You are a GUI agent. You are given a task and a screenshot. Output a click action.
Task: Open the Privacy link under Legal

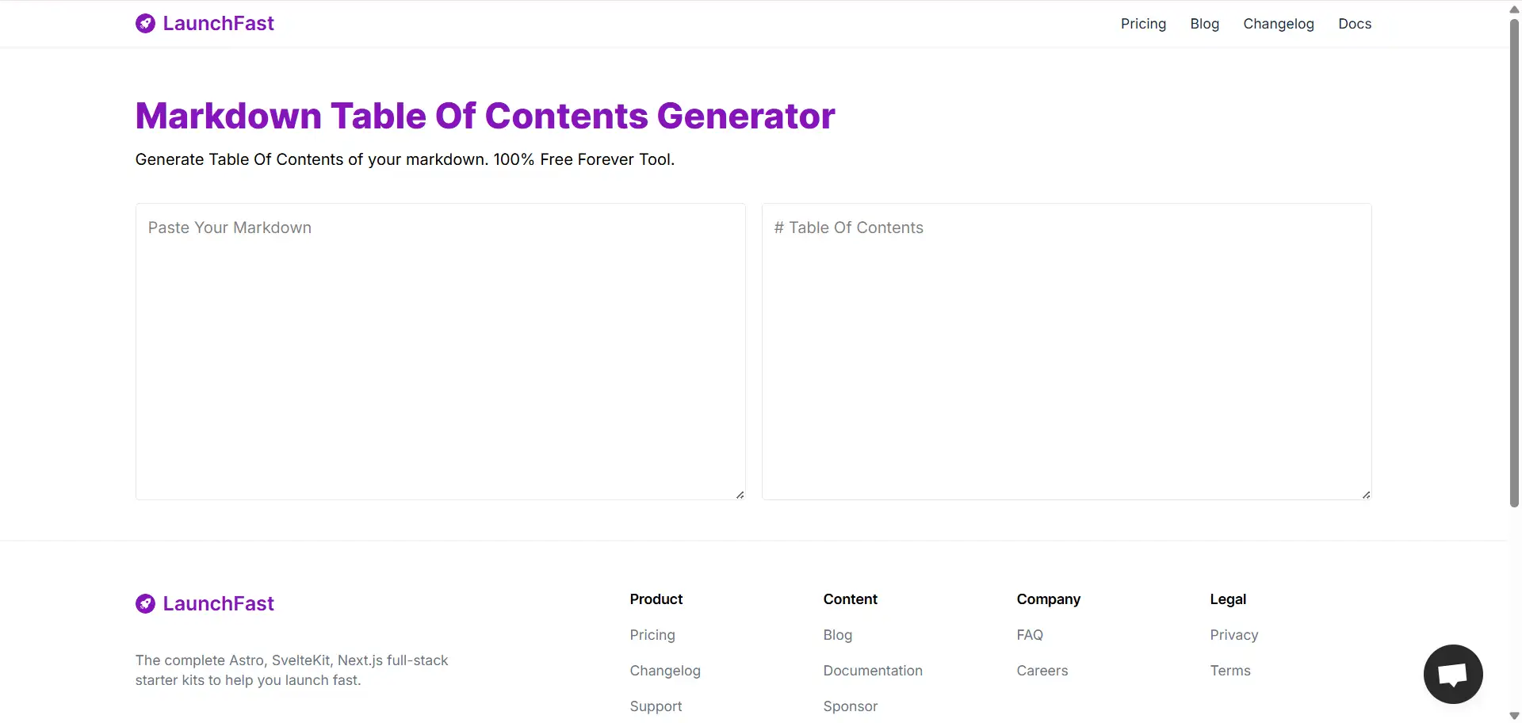point(1233,635)
